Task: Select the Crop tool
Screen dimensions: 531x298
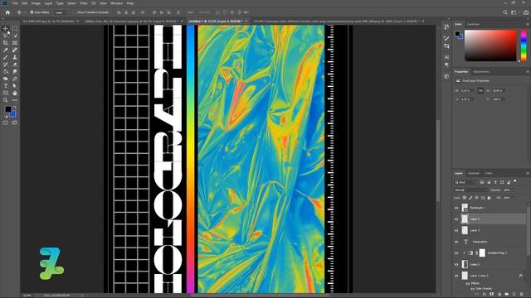Action: 6,43
